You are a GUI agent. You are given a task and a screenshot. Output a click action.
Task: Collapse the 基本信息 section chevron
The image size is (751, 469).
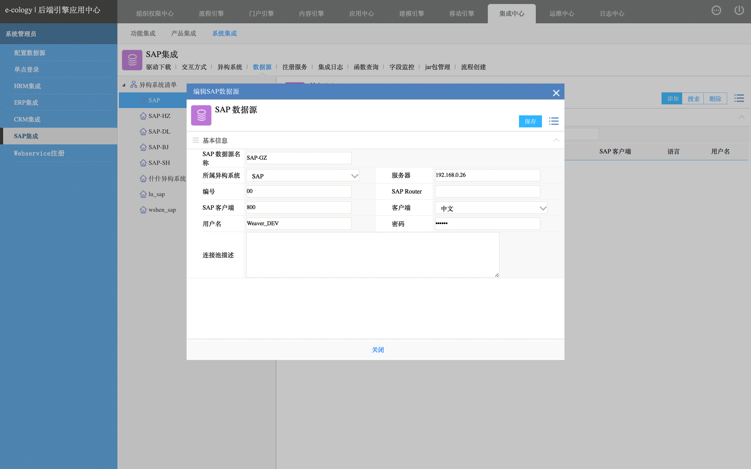pyautogui.click(x=556, y=140)
